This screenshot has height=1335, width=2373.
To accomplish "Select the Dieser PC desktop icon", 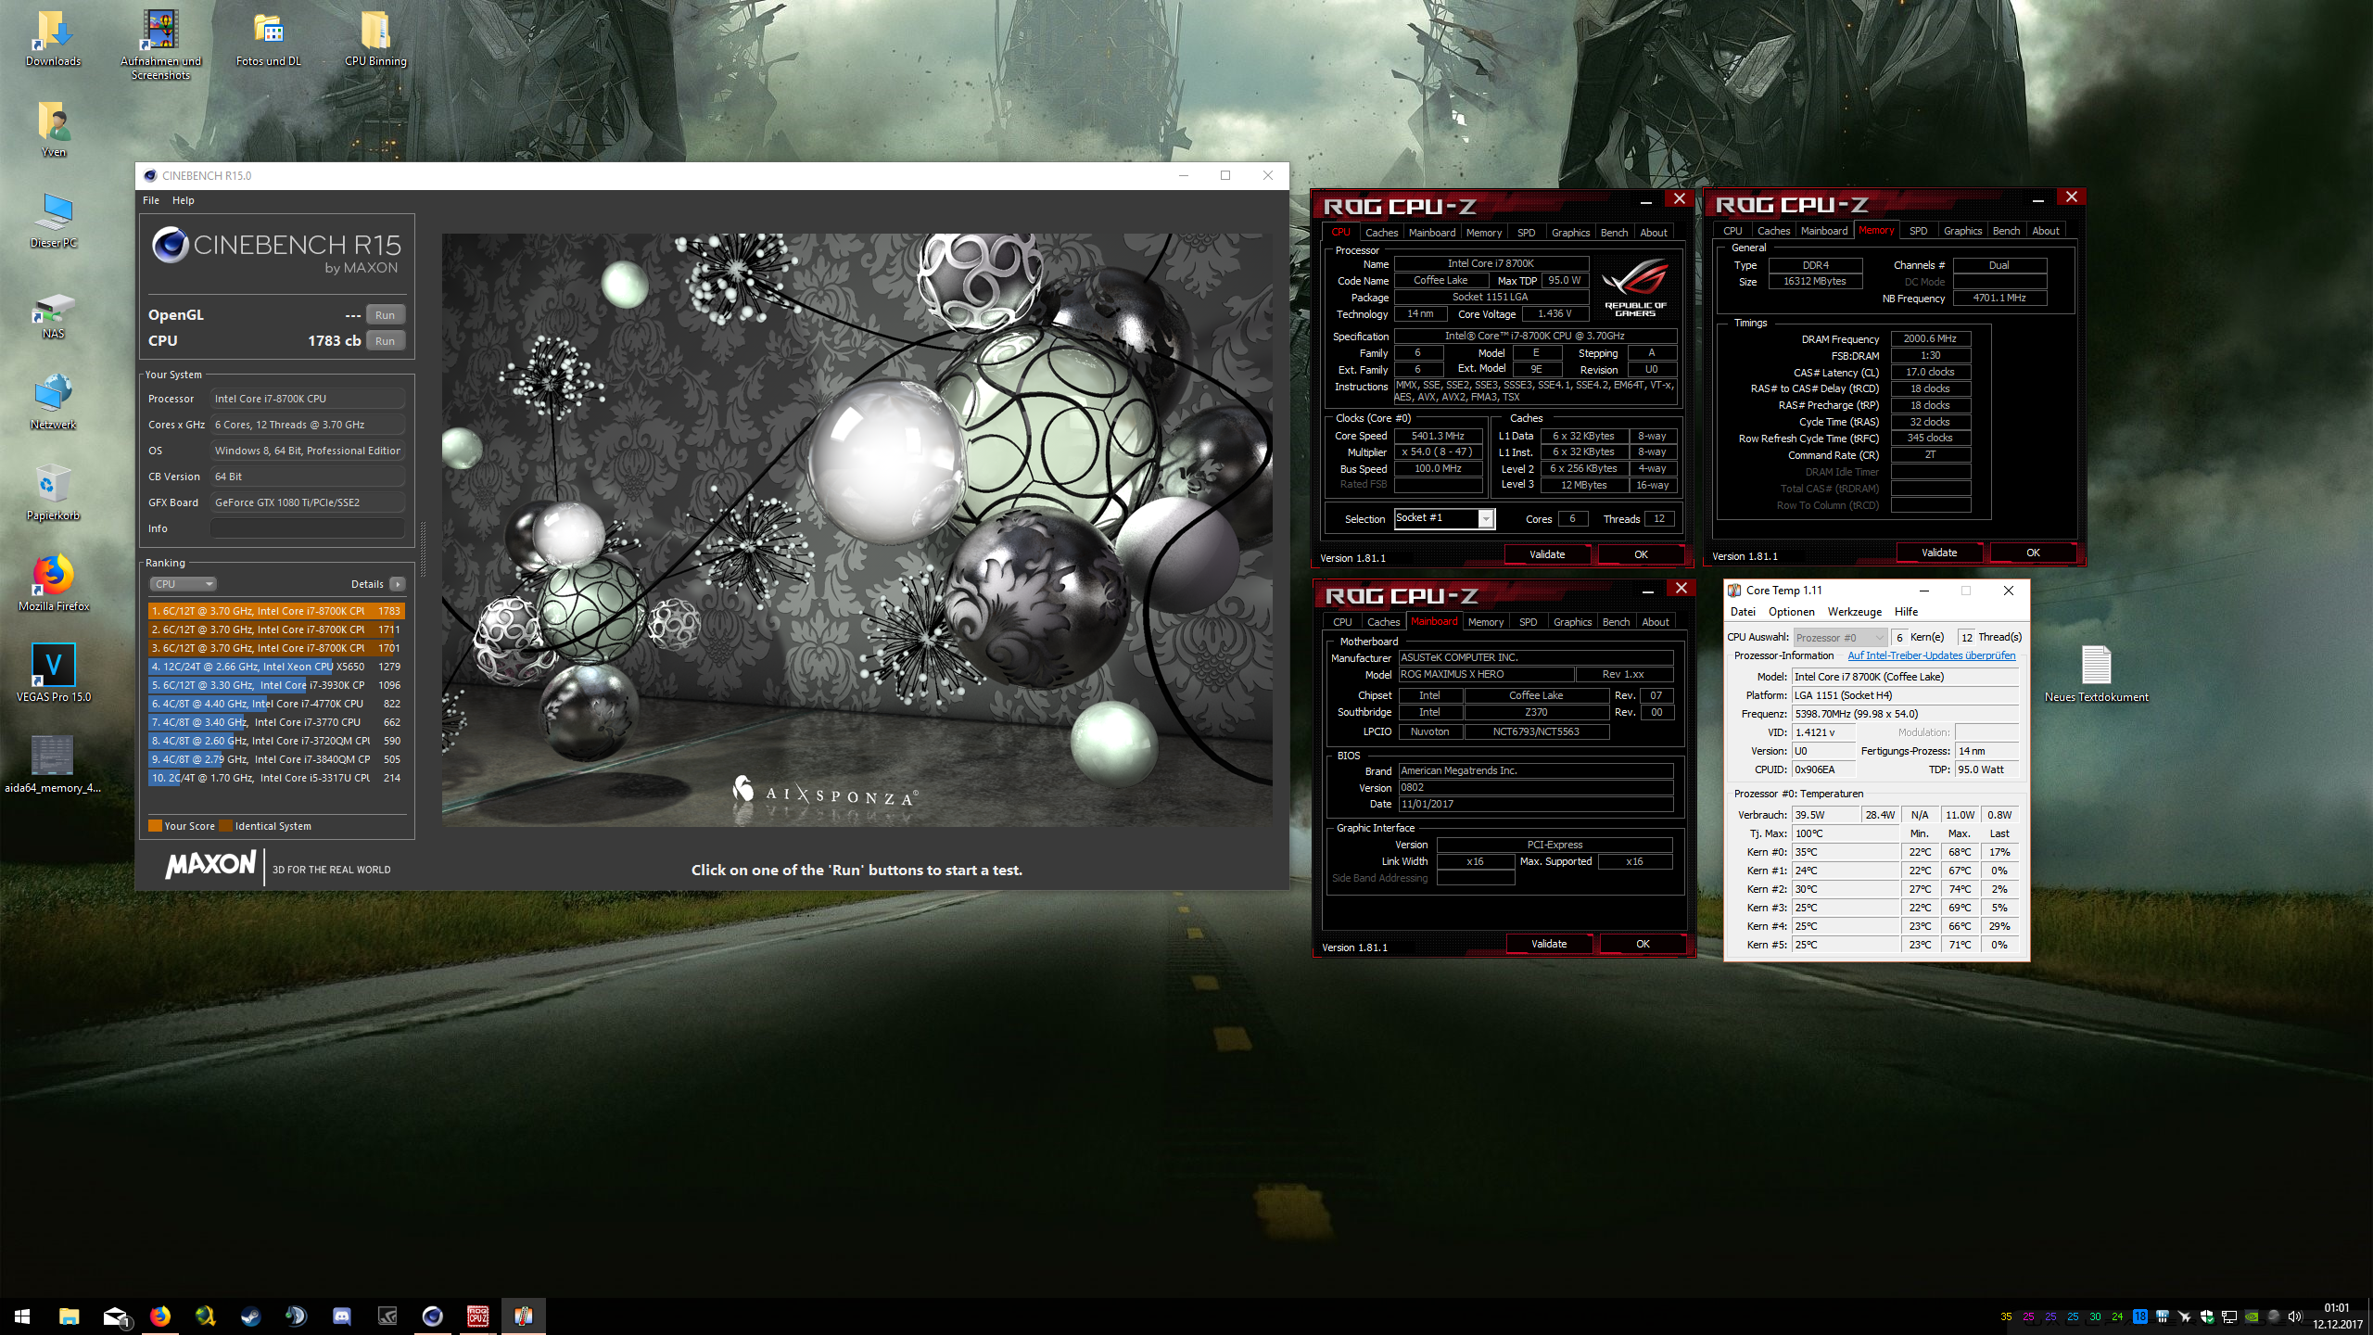I will [x=53, y=221].
